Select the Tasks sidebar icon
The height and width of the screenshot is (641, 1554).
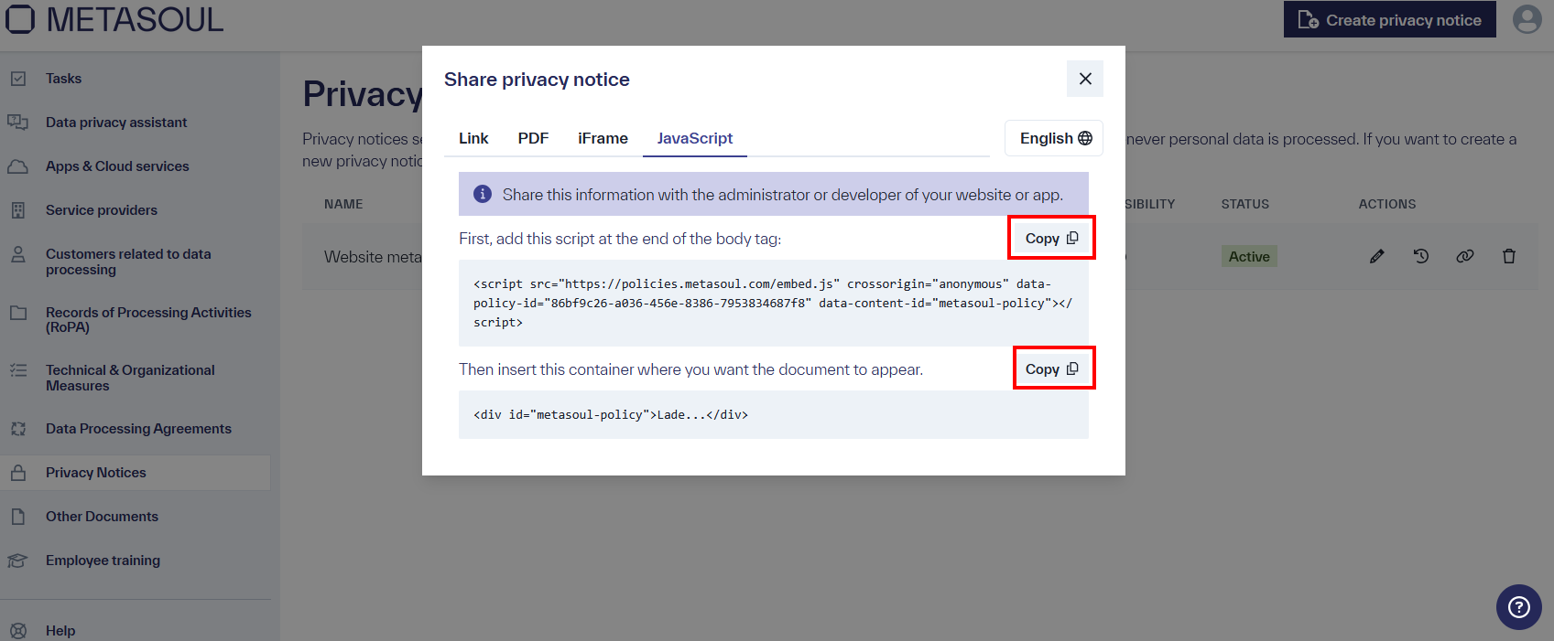coord(18,78)
